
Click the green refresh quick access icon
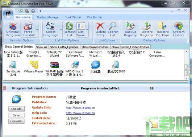point(21,11)
